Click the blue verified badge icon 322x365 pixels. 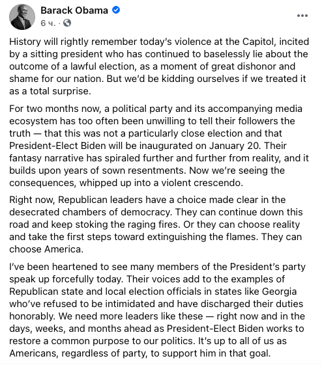[116, 10]
